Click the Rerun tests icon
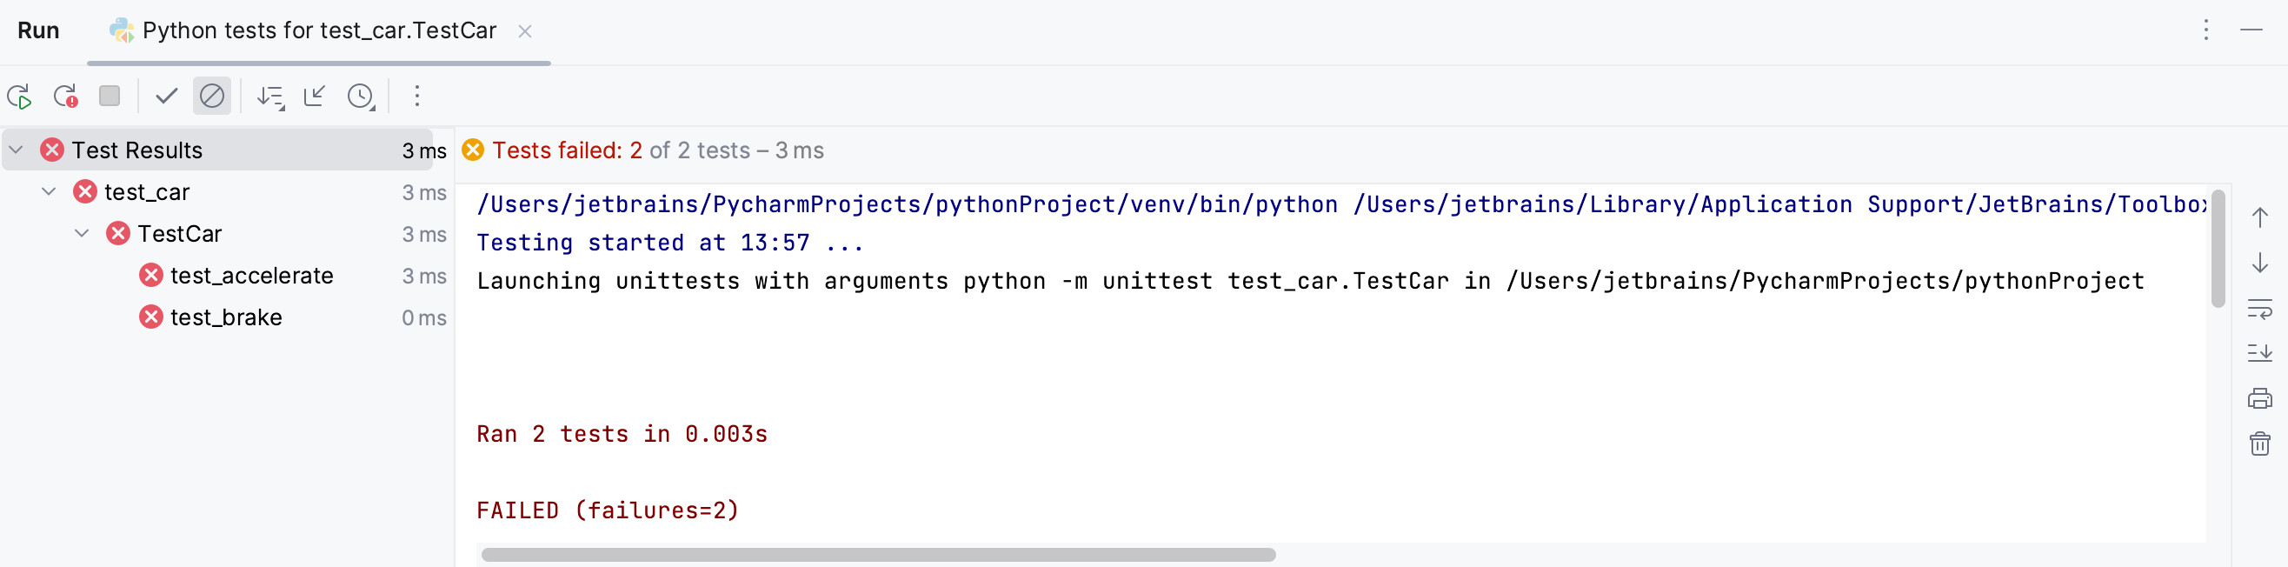2288x567 pixels. coord(19,96)
